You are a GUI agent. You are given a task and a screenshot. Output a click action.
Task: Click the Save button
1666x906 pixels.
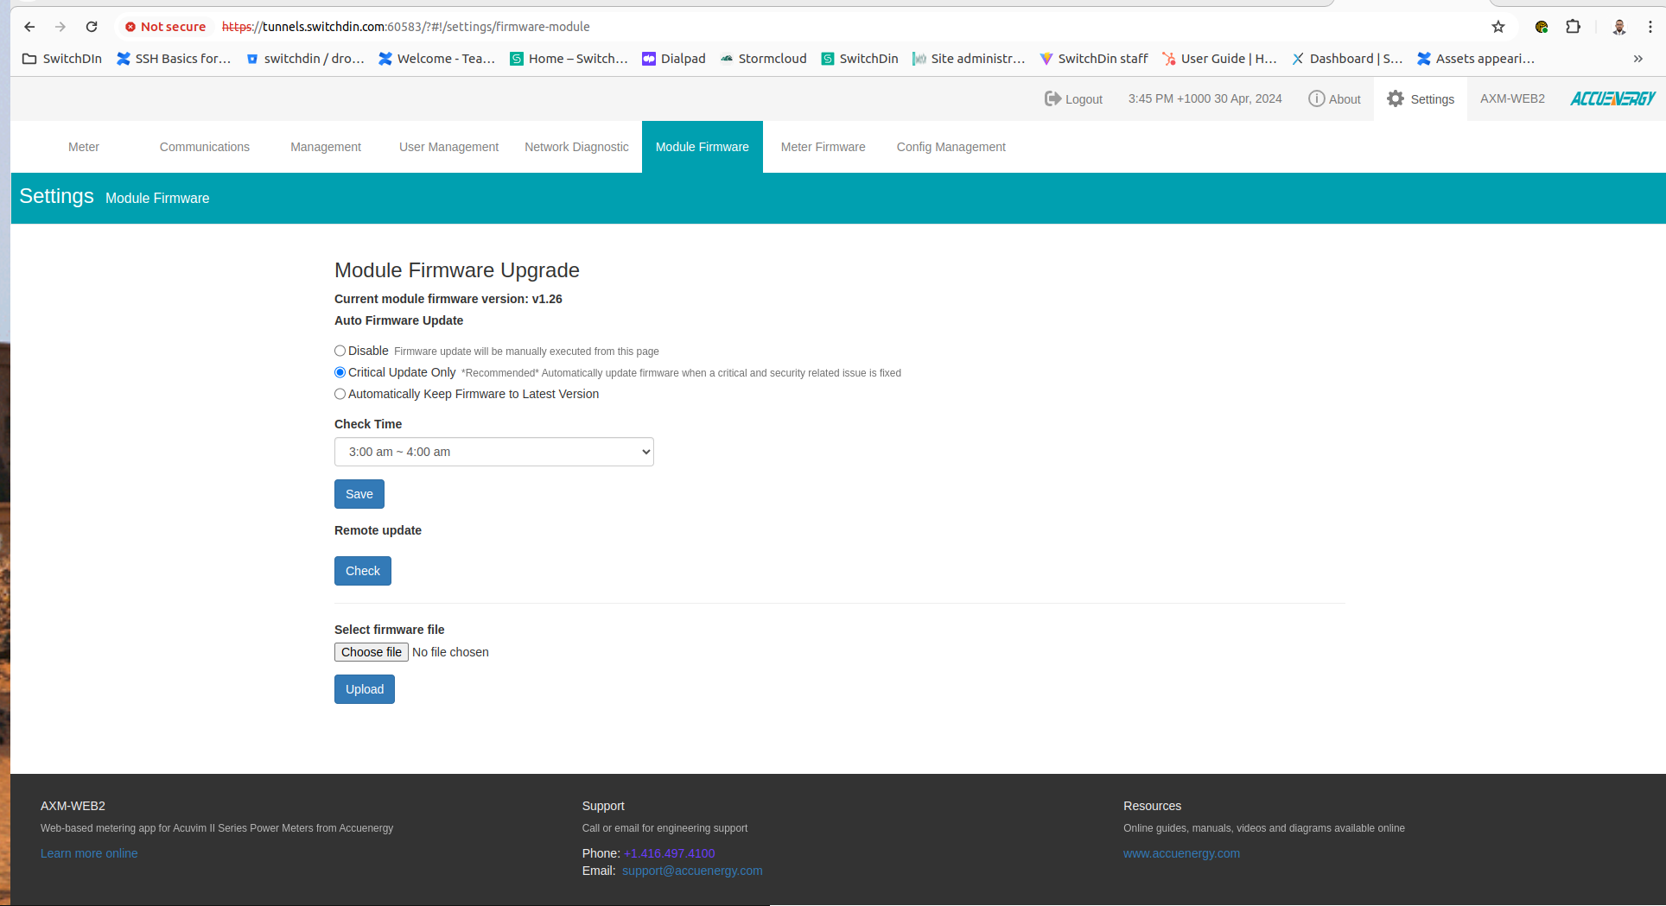tap(359, 494)
